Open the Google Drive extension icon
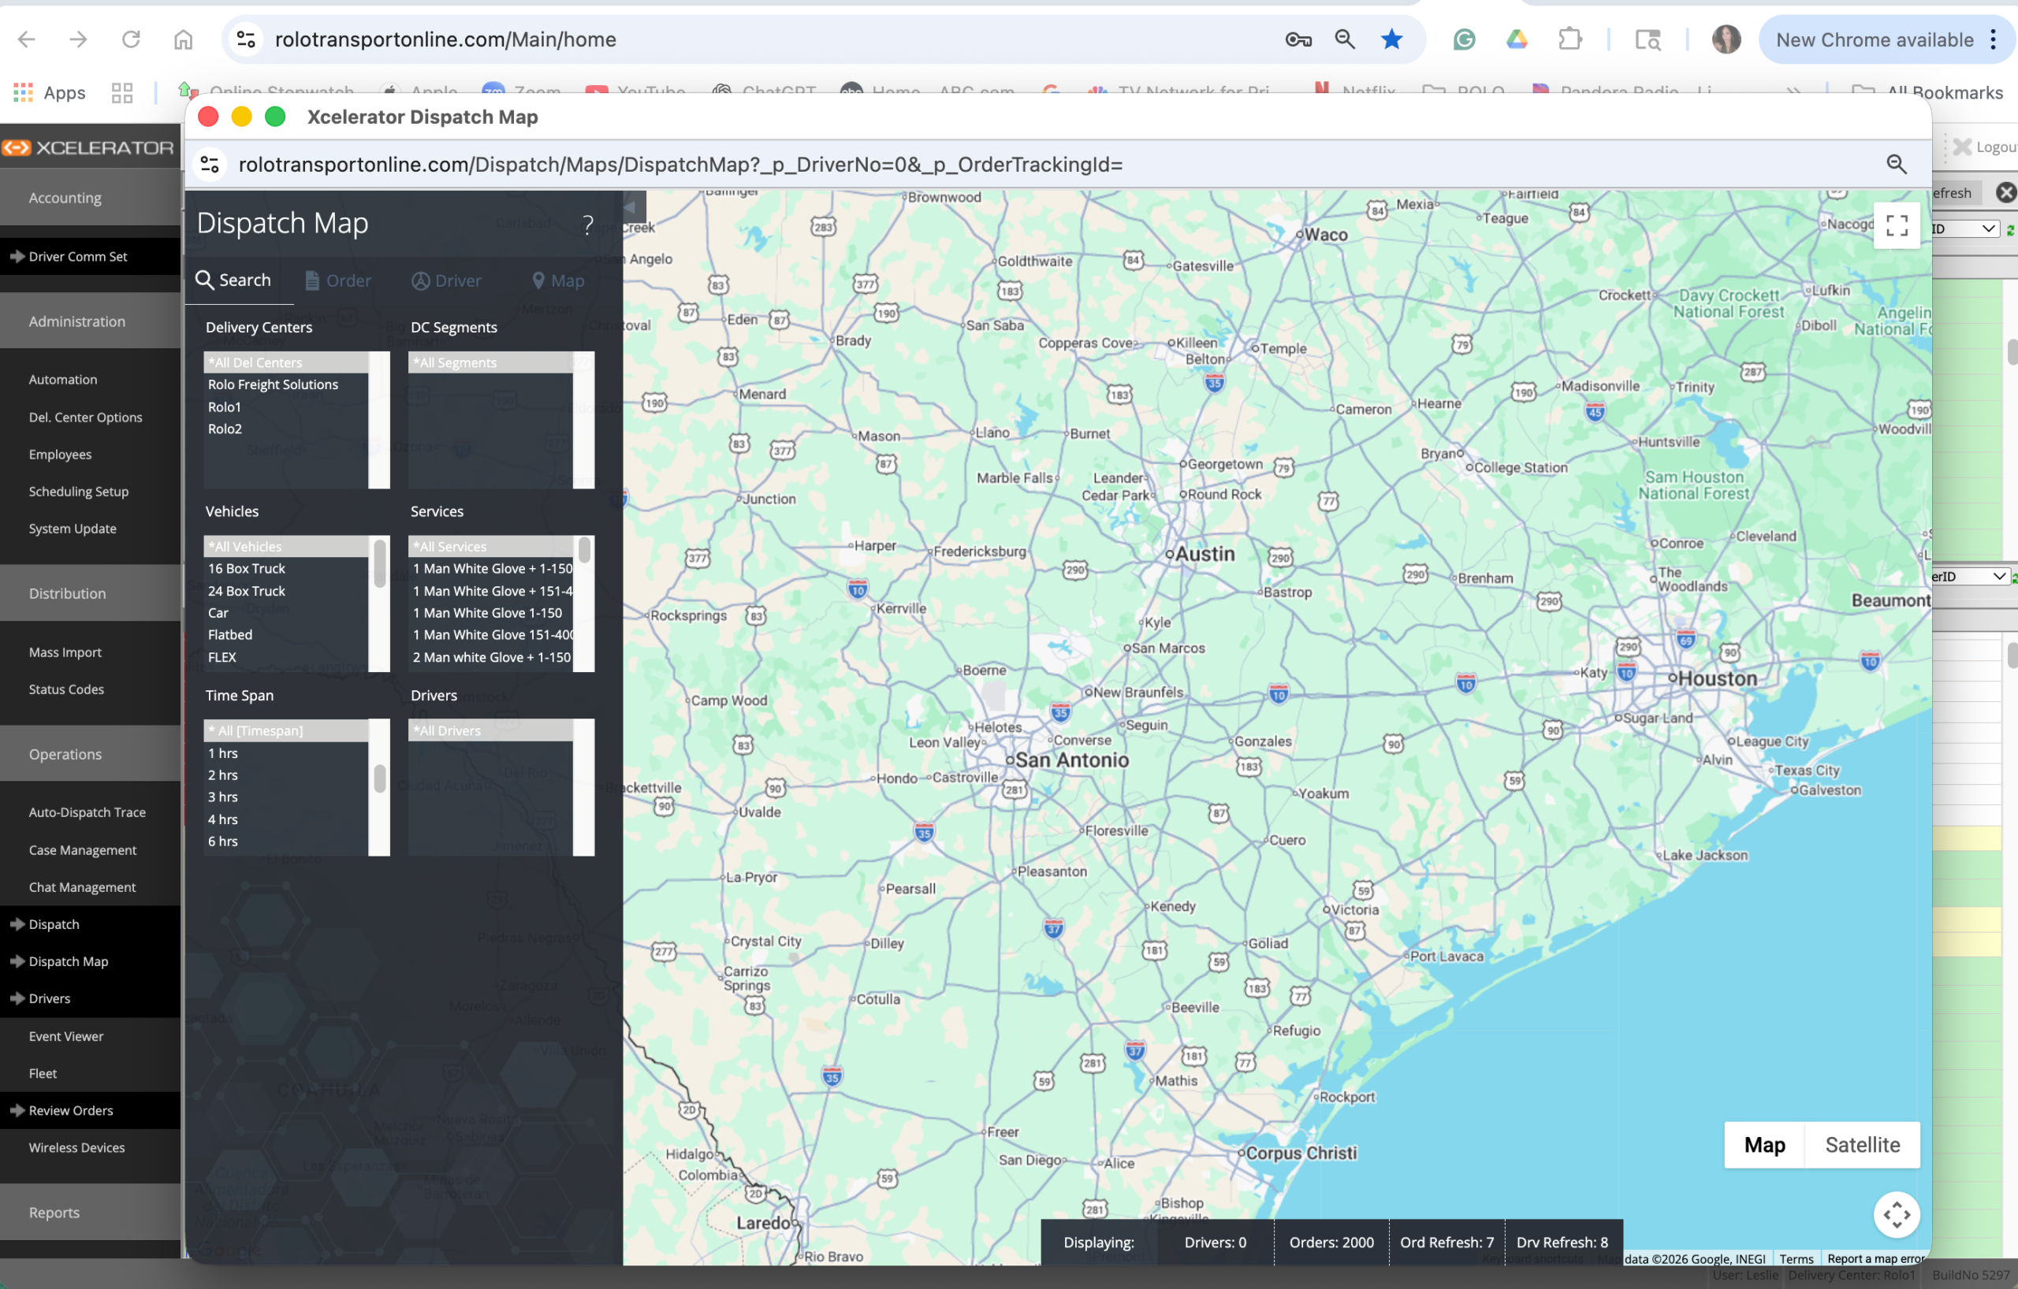 pyautogui.click(x=1517, y=39)
